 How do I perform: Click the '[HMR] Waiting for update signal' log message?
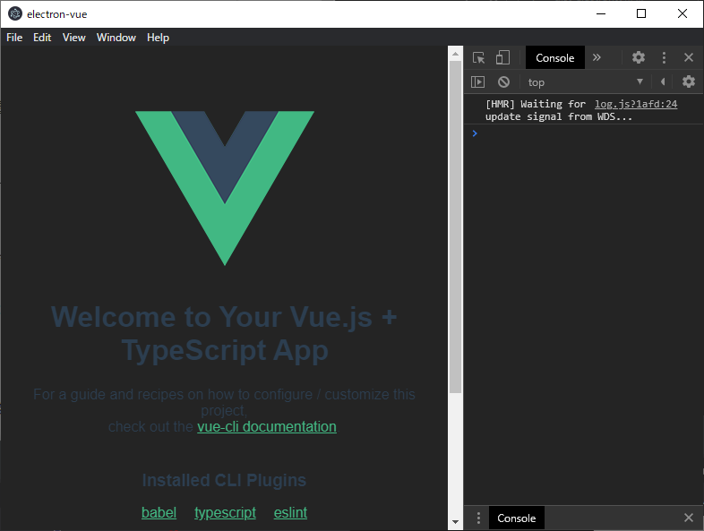click(x=538, y=110)
